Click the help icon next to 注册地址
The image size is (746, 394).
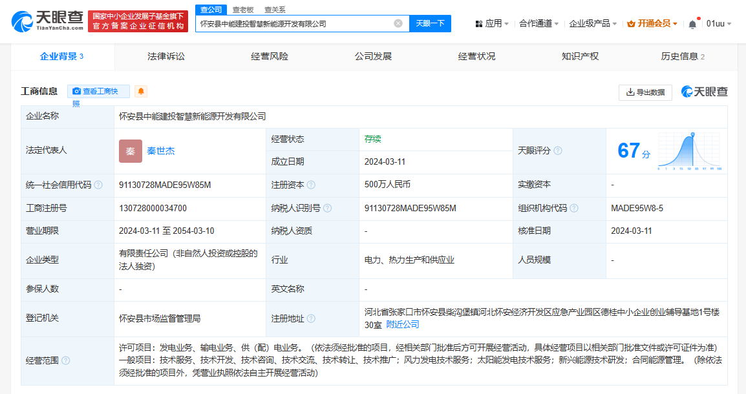click(311, 318)
